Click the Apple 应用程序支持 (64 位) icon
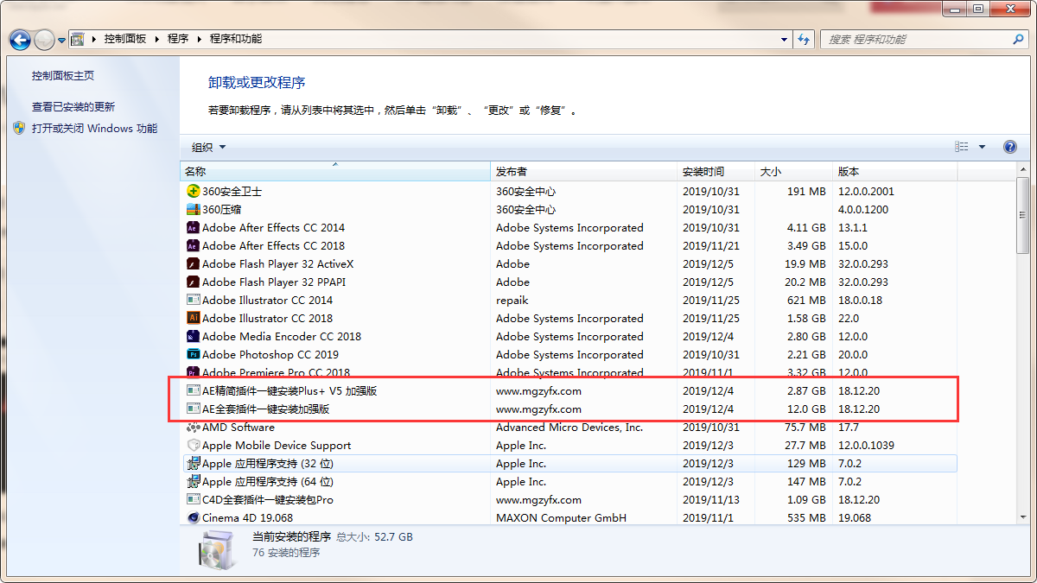The image size is (1037, 583). point(194,481)
